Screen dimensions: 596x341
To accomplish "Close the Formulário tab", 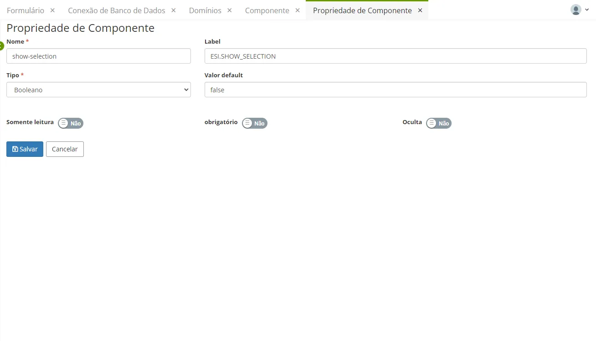I will coord(52,10).
